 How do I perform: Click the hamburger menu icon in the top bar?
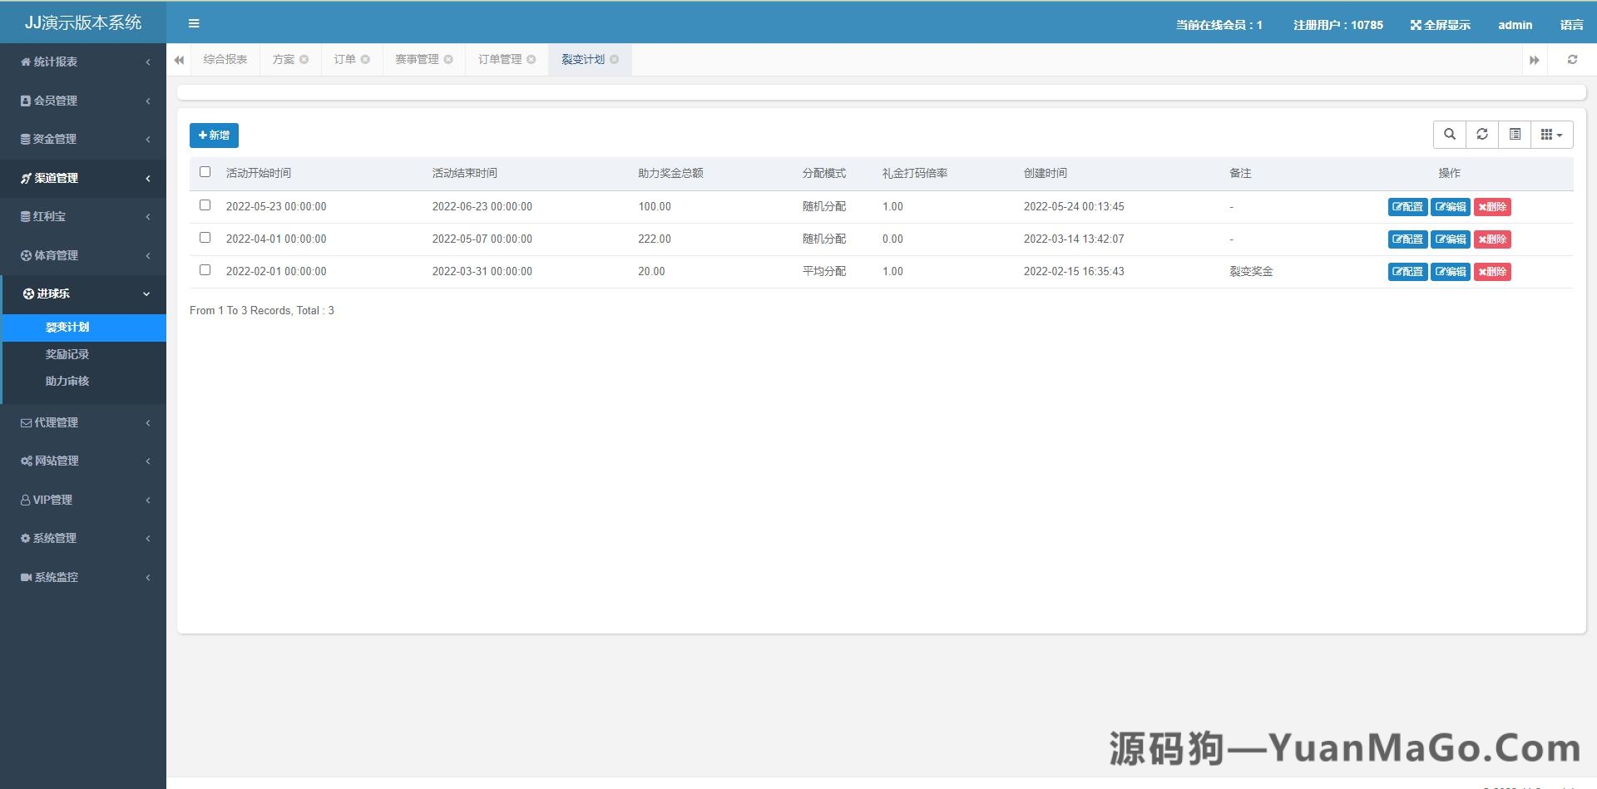[194, 23]
